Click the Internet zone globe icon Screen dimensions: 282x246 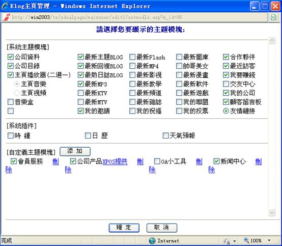[x=152, y=240]
